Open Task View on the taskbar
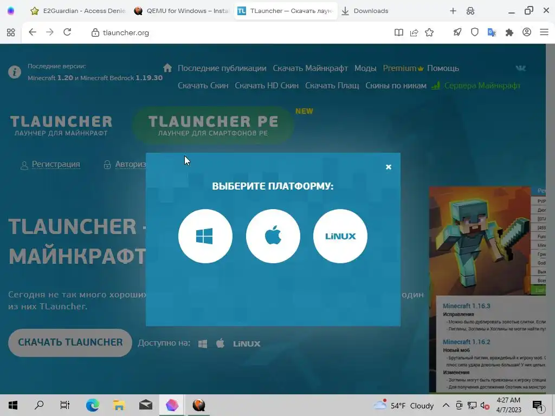This screenshot has width=555, height=416. 65,405
